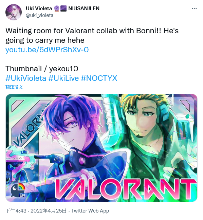
Task: Open the #NOCTYX hashtag
Action: tap(99, 78)
